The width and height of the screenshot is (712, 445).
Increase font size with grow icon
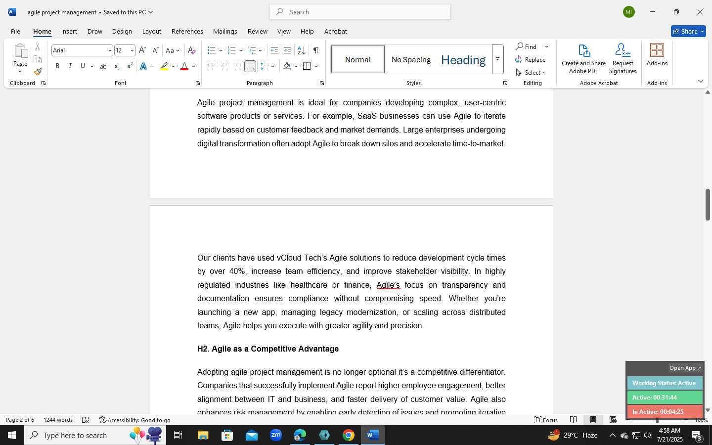pos(142,50)
